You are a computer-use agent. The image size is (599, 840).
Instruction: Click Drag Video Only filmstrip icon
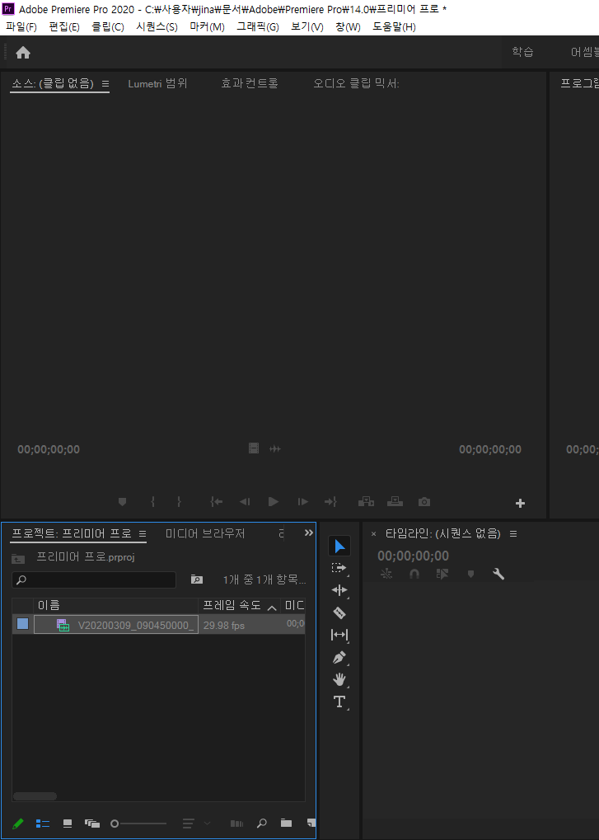[x=254, y=448]
